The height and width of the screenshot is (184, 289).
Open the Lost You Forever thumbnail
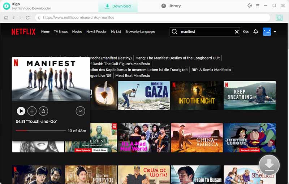point(91,174)
